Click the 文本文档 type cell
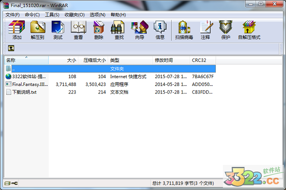The width and height of the screenshot is (286, 190). [x=119, y=92]
